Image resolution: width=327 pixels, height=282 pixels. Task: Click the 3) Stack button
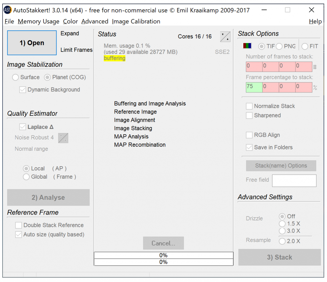(279, 257)
